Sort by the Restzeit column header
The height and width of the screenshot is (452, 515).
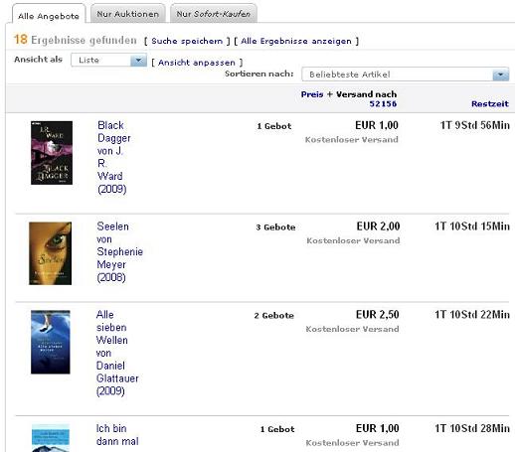point(490,103)
